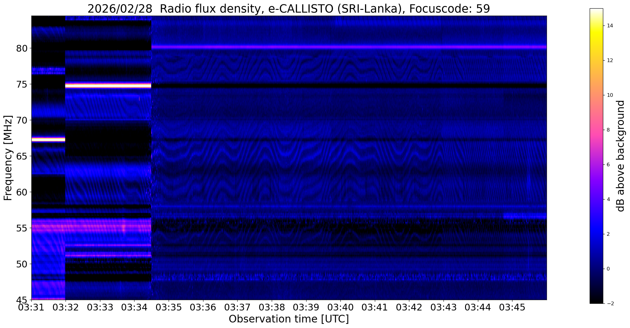Click the colorbar tick label 12
Screen dimensions: 630x328
click(609, 61)
